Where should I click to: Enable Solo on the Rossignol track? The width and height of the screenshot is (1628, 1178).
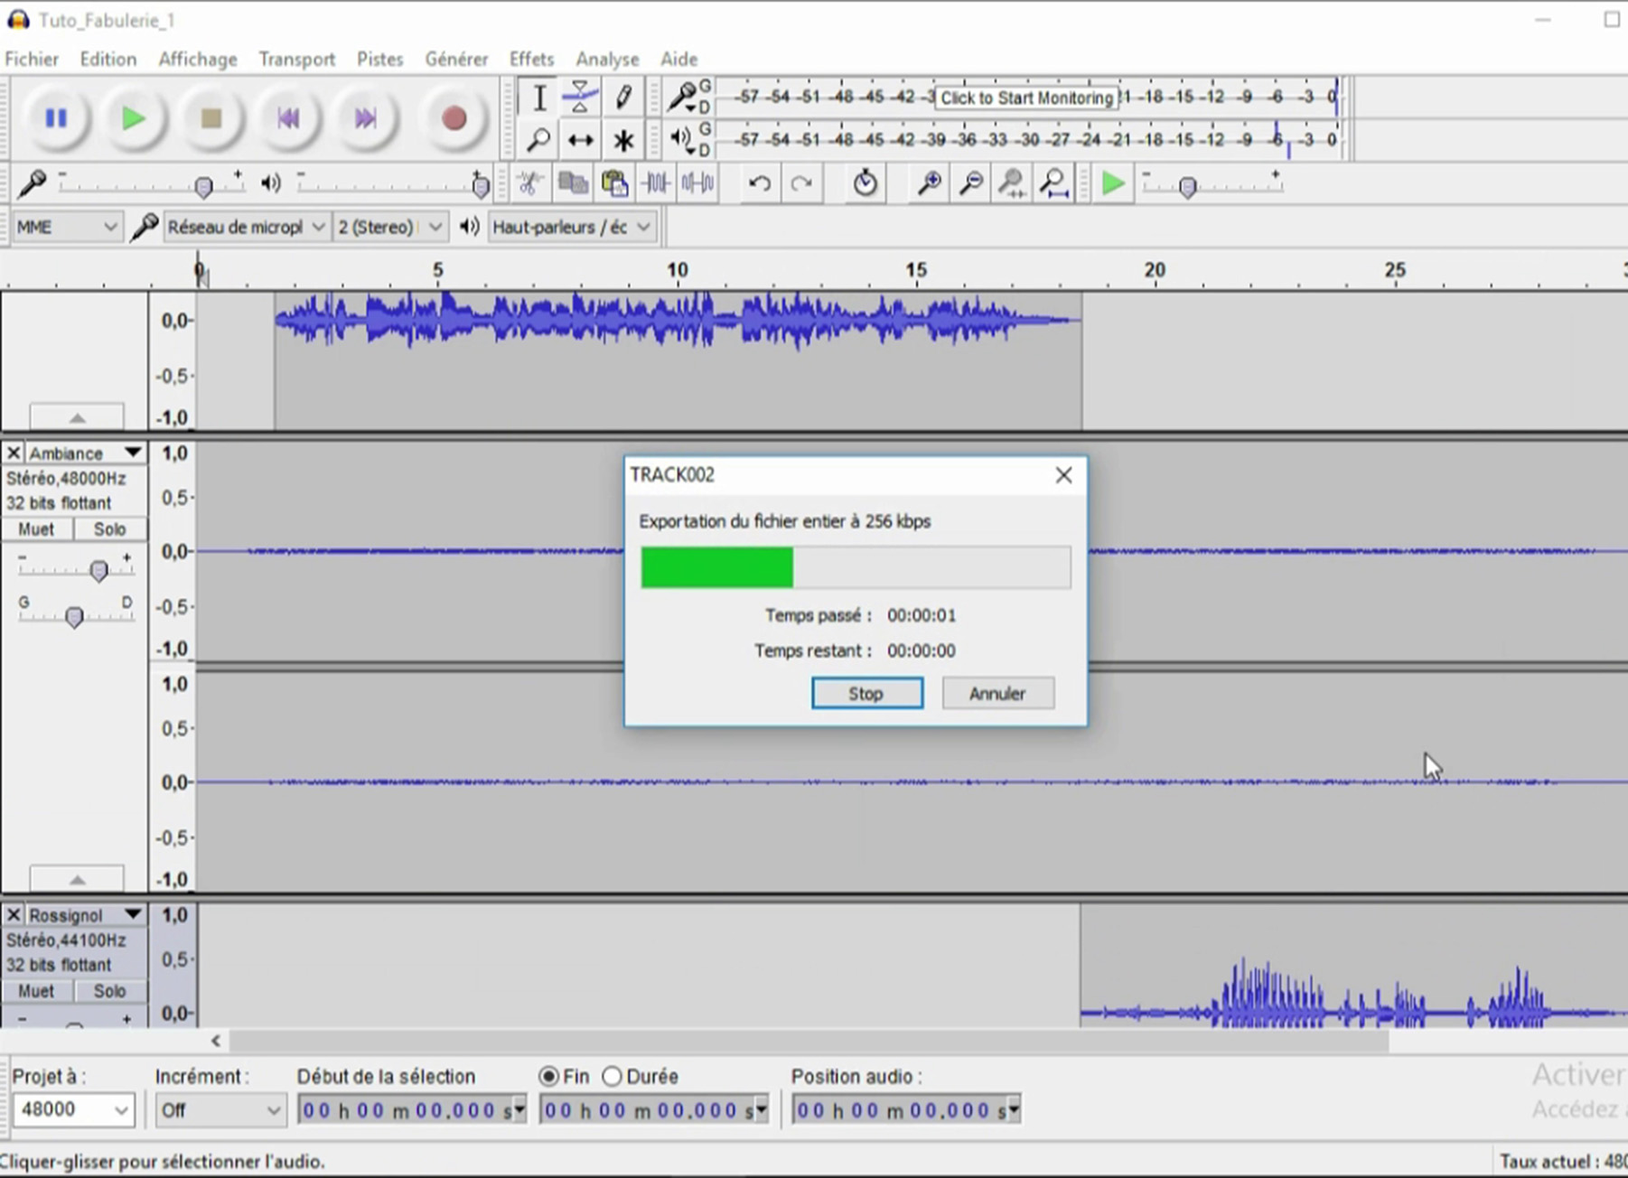point(109,990)
